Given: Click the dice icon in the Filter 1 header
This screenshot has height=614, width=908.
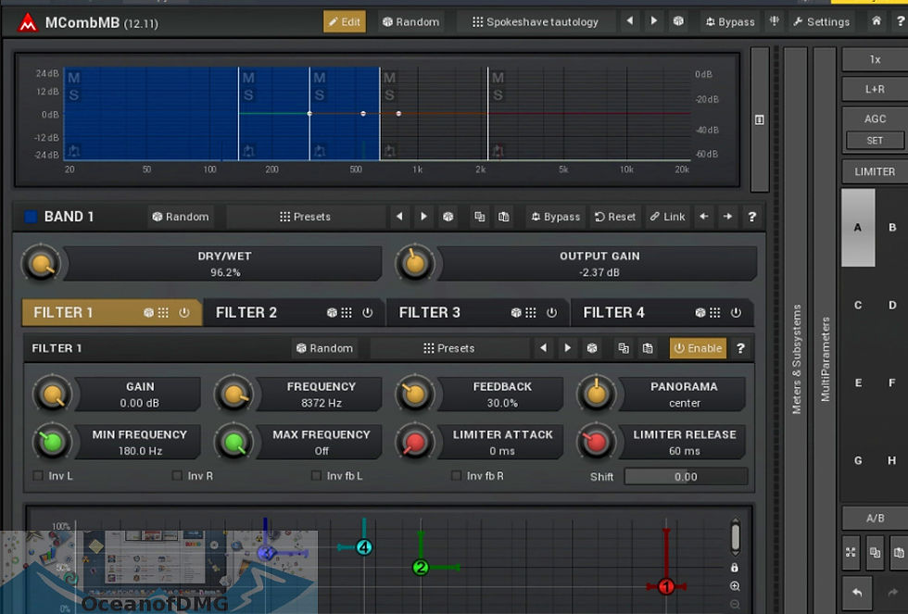Looking at the screenshot, I should [592, 348].
